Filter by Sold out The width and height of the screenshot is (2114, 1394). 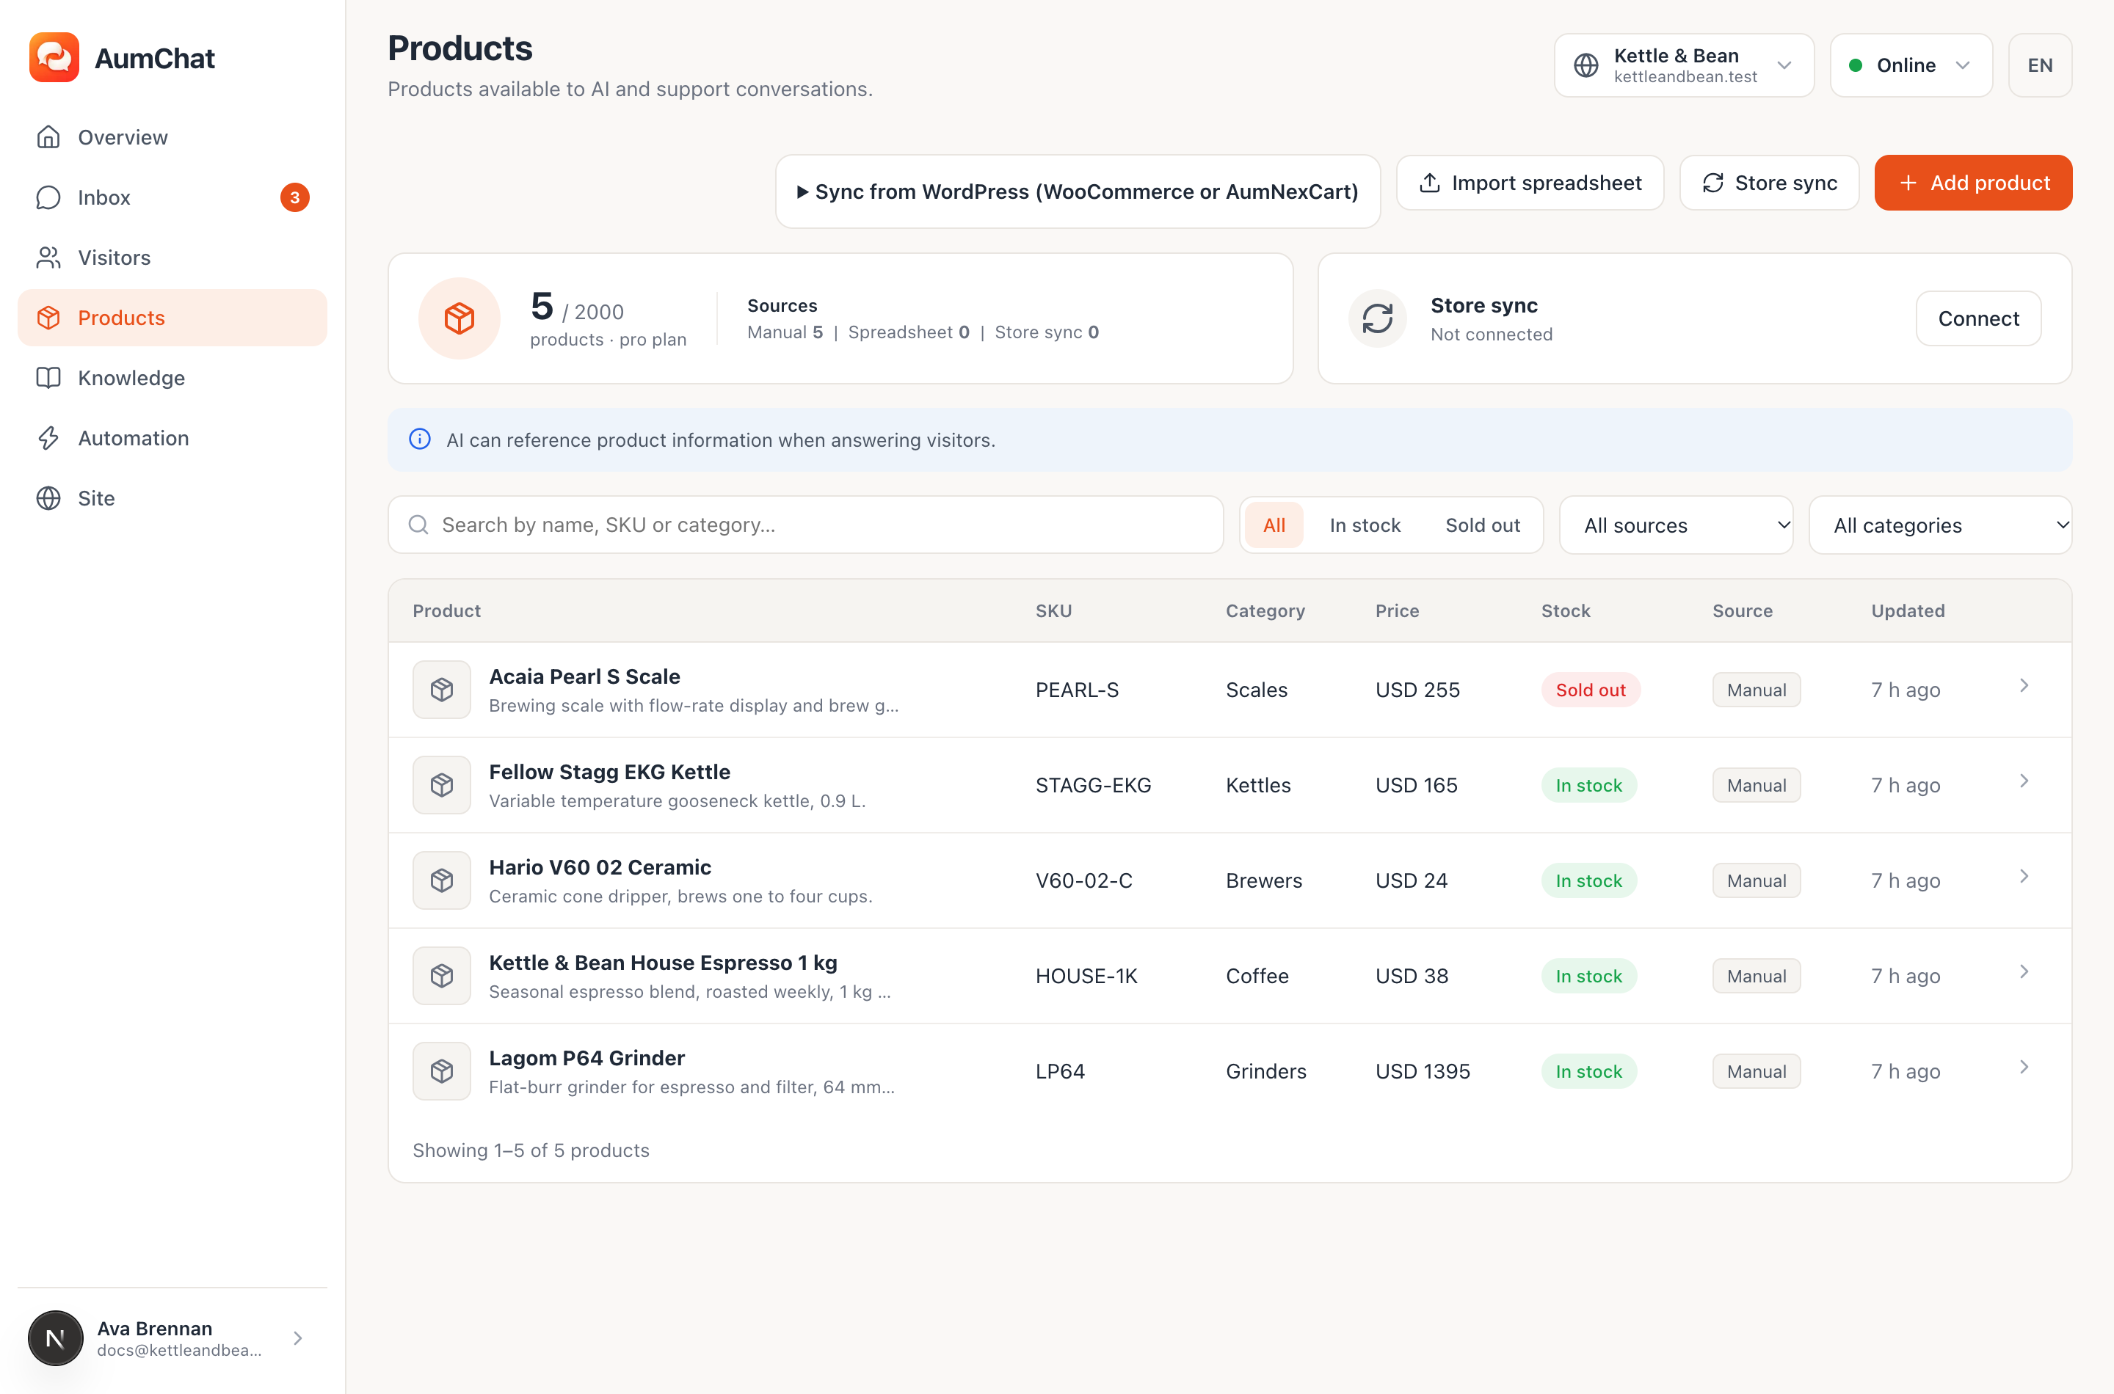(1483, 525)
